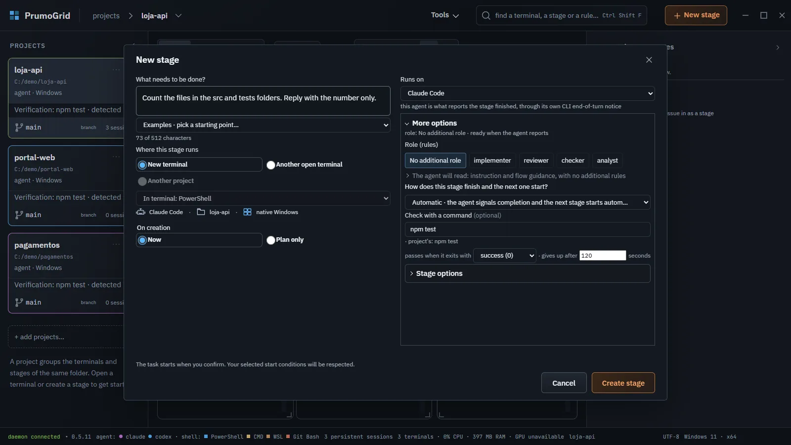791x445 pixels.
Task: Open the stage finish Automatic dropdown
Action: coord(527,202)
